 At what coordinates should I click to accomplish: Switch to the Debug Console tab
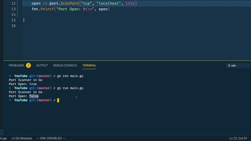click(x=65, y=65)
